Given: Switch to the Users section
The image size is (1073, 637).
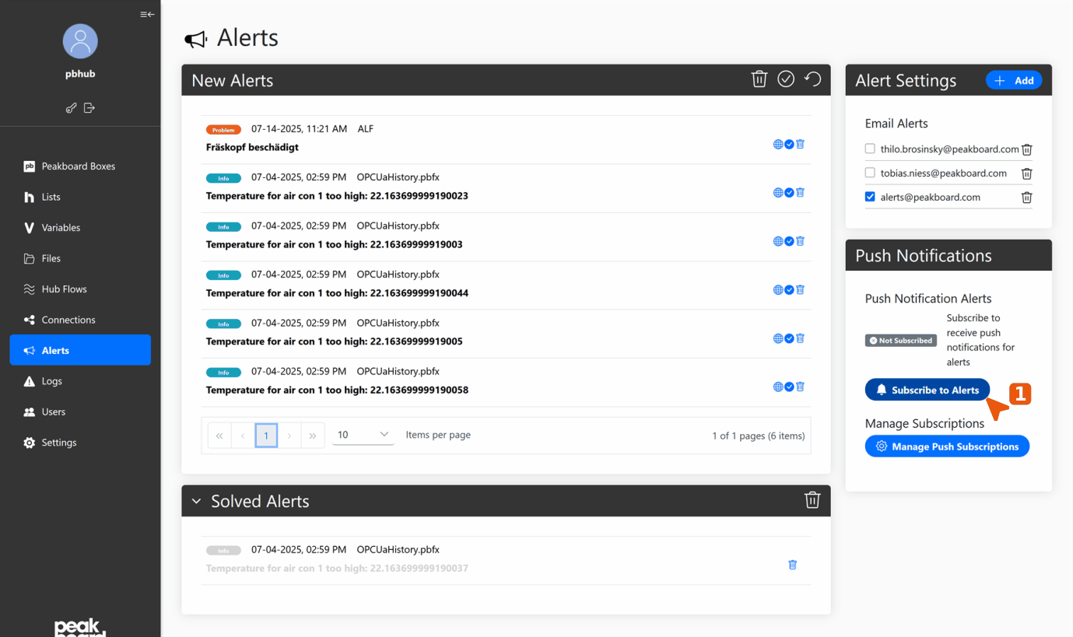Looking at the screenshot, I should click(55, 411).
